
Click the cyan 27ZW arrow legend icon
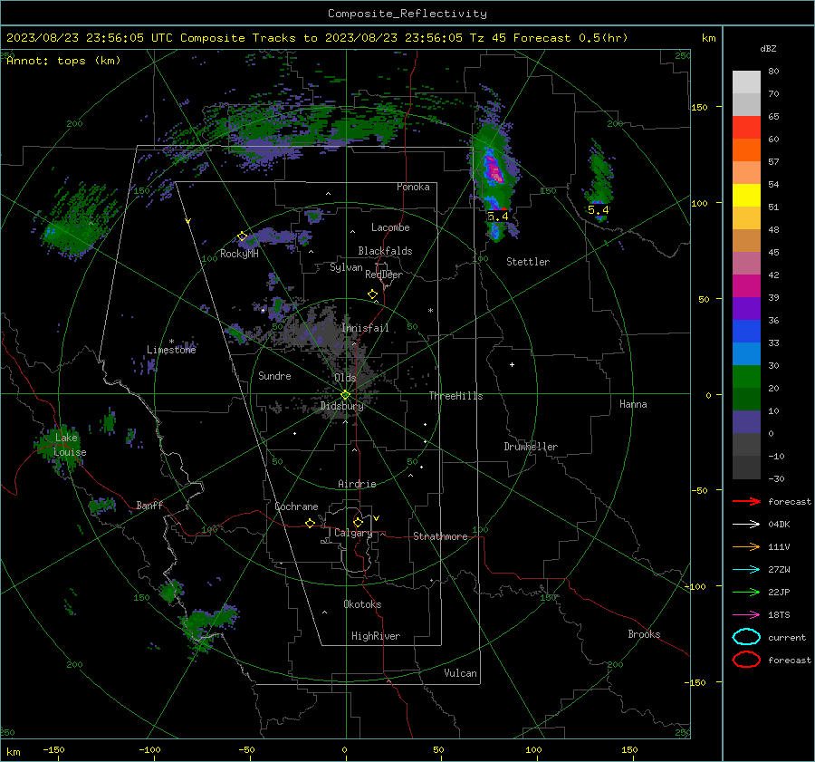tap(746, 570)
